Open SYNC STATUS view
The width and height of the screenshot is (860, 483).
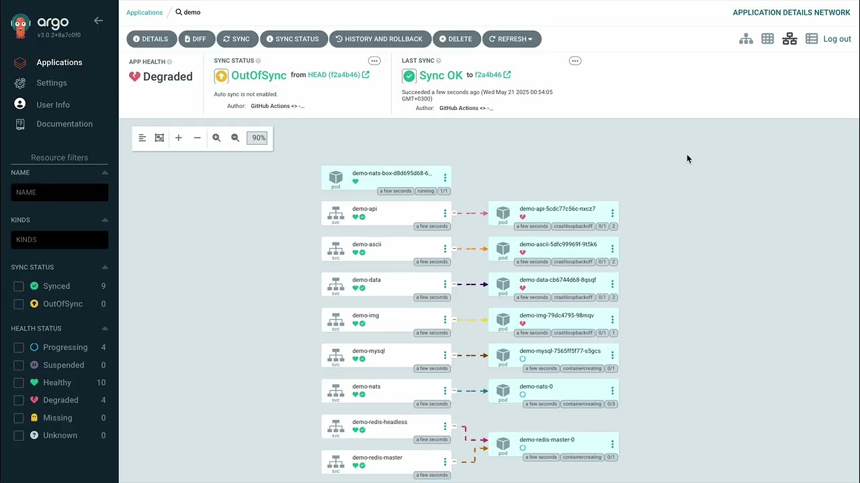(294, 39)
